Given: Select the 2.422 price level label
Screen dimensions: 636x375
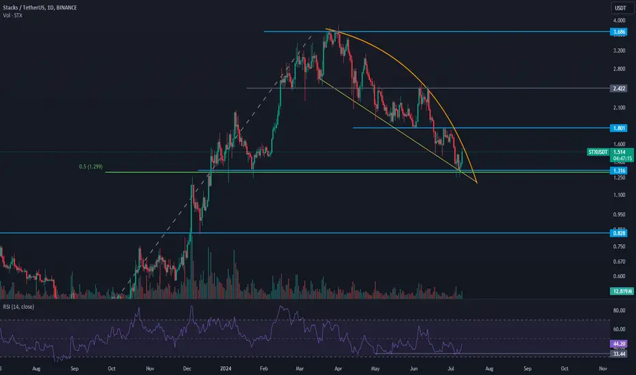Looking at the screenshot, I should click(618, 89).
